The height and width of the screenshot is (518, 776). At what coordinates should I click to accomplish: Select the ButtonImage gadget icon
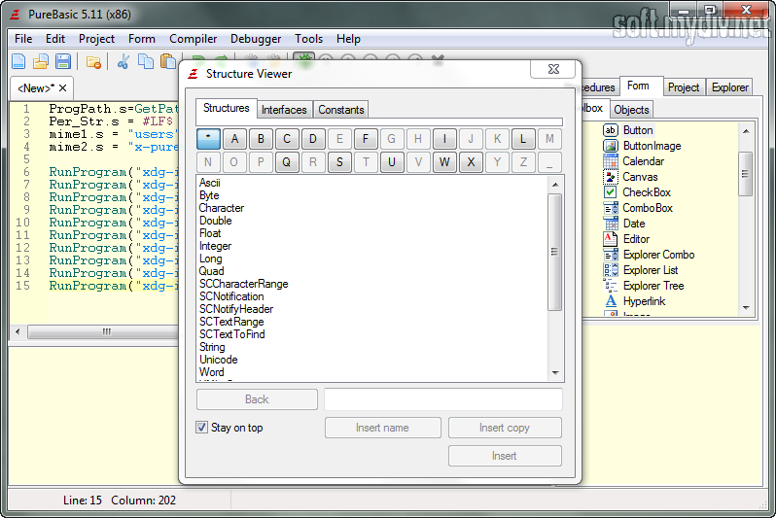611,146
